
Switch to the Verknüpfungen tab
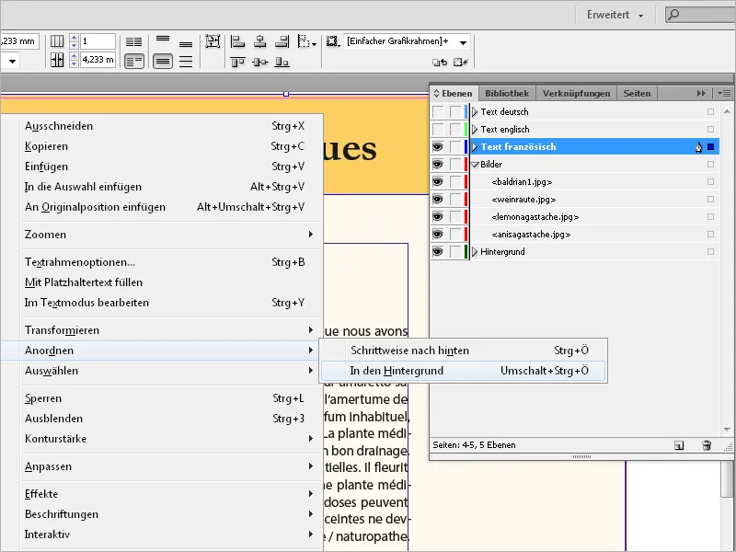[577, 93]
